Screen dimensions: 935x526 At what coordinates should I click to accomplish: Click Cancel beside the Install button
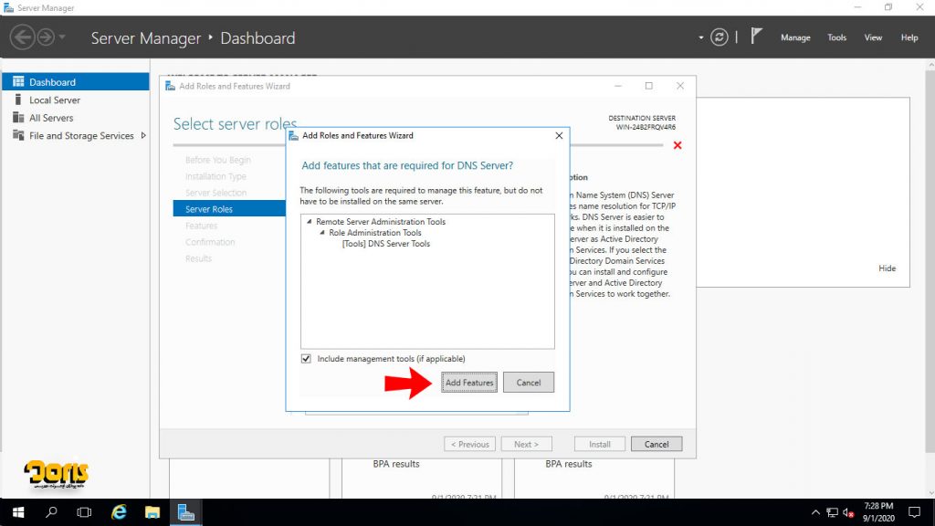[657, 445]
